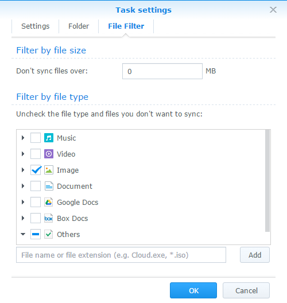Viewport: 287px width, 303px height.
Task: Confirm settings with the OK button
Action: click(x=193, y=290)
